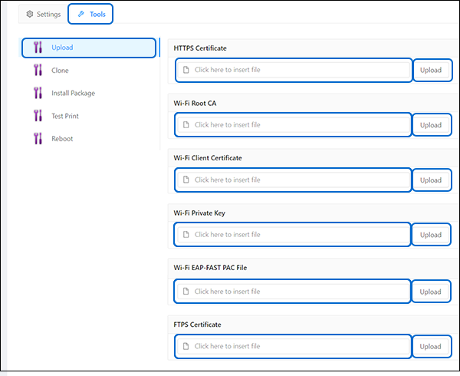This screenshot has width=460, height=376.
Task: Click the tools icon beside Install Package
Action: click(38, 93)
